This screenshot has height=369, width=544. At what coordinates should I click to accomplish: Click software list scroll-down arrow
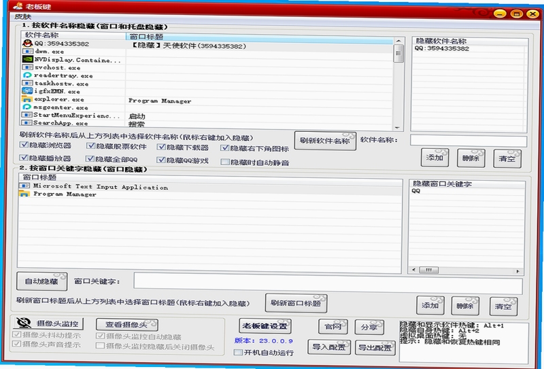pyautogui.click(x=398, y=128)
